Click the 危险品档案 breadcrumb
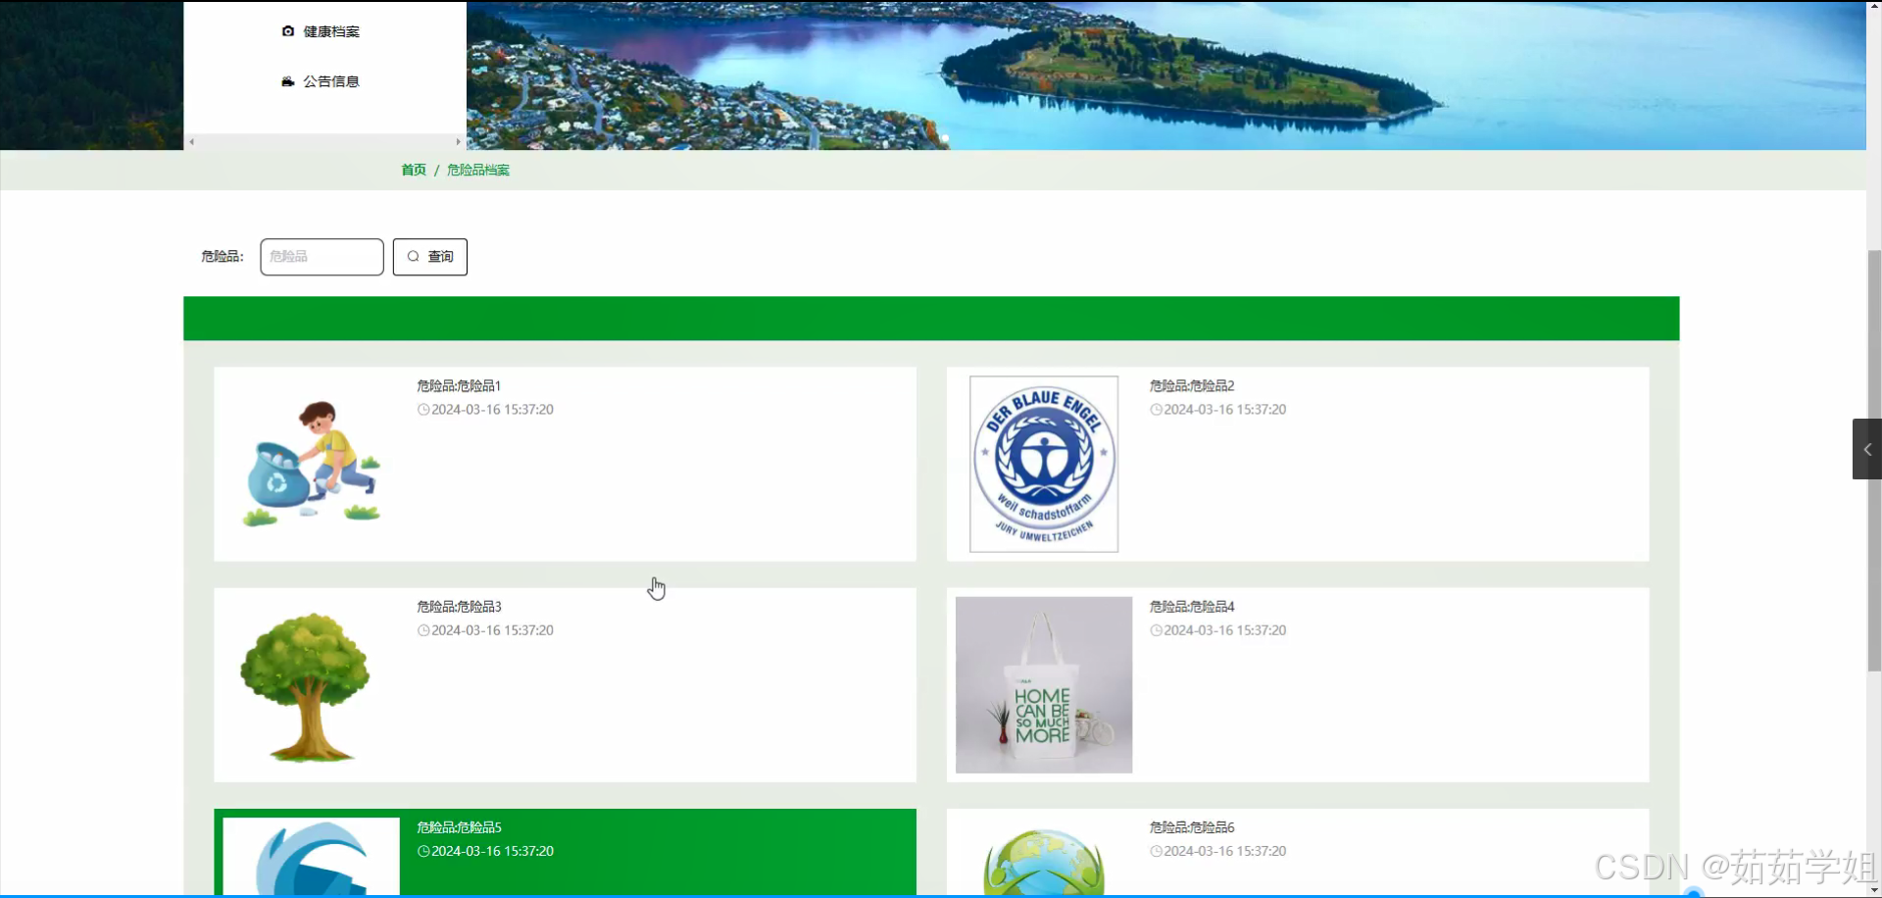 click(x=478, y=170)
